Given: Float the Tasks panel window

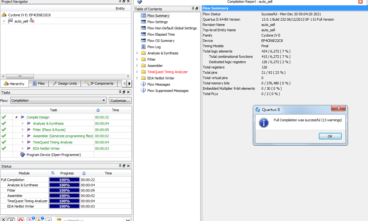Looking at the screenshot, I should 124,92.
